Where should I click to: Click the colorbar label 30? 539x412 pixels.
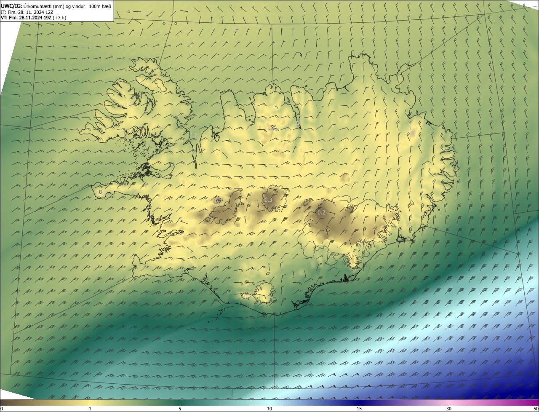click(449, 409)
